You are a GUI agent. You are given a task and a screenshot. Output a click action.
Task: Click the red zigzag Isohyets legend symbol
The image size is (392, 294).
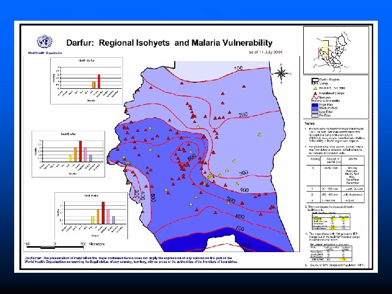[315, 97]
